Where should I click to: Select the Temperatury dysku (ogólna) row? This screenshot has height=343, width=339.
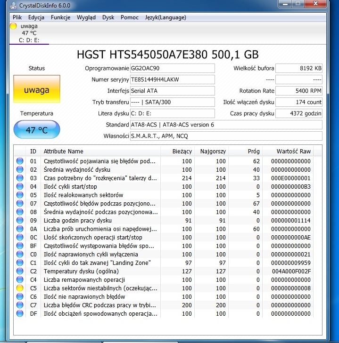click(x=164, y=271)
